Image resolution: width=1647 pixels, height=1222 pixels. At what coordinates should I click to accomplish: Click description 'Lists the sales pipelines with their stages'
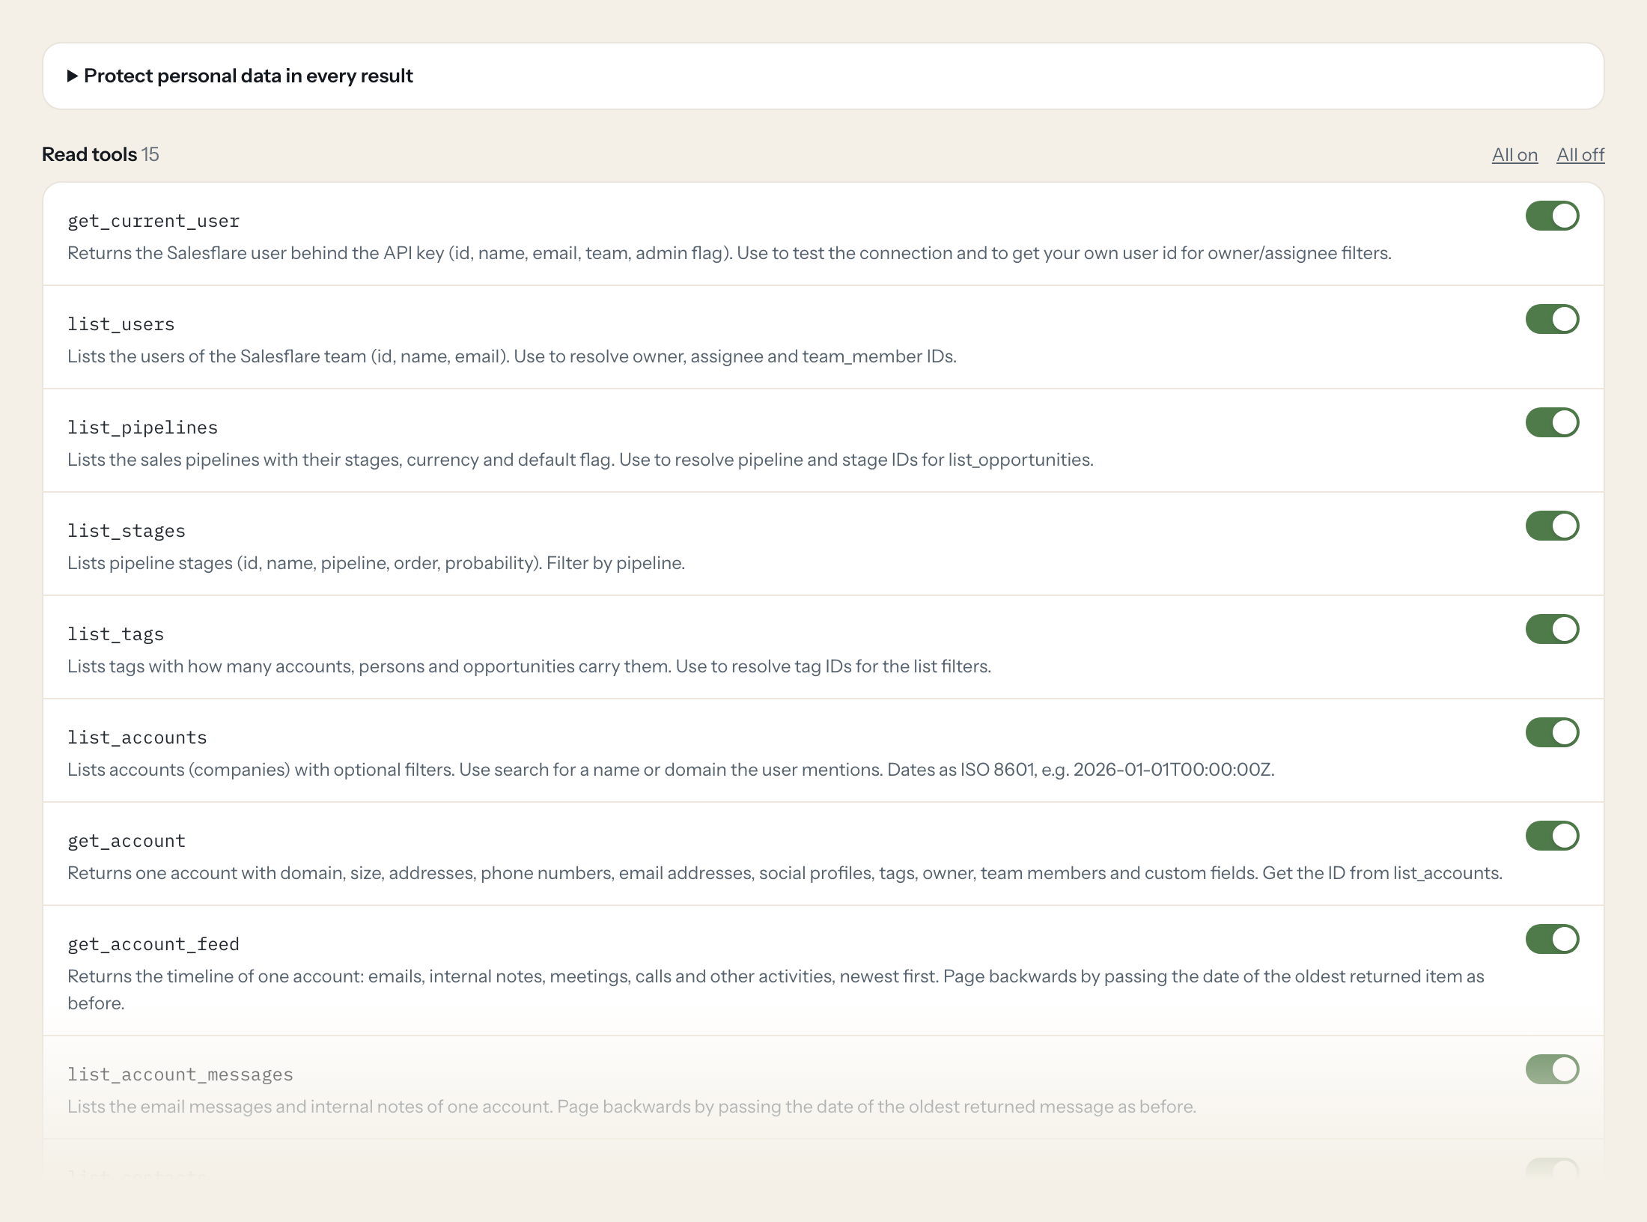point(580,460)
